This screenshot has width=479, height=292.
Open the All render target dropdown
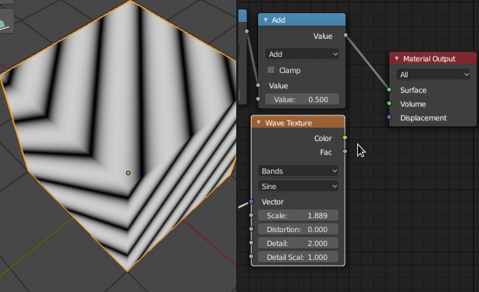433,74
